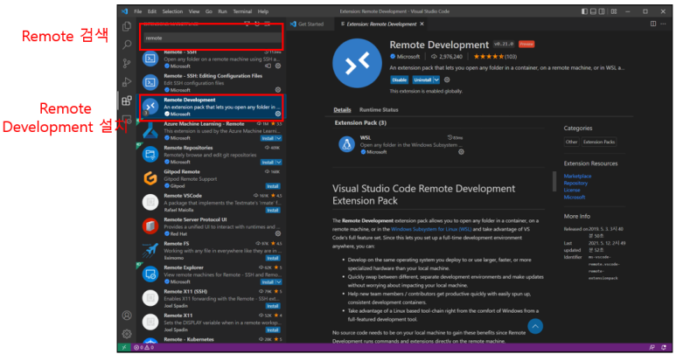Screen dimensions: 676x354
Task: Open the Help menu
Action: (263, 11)
